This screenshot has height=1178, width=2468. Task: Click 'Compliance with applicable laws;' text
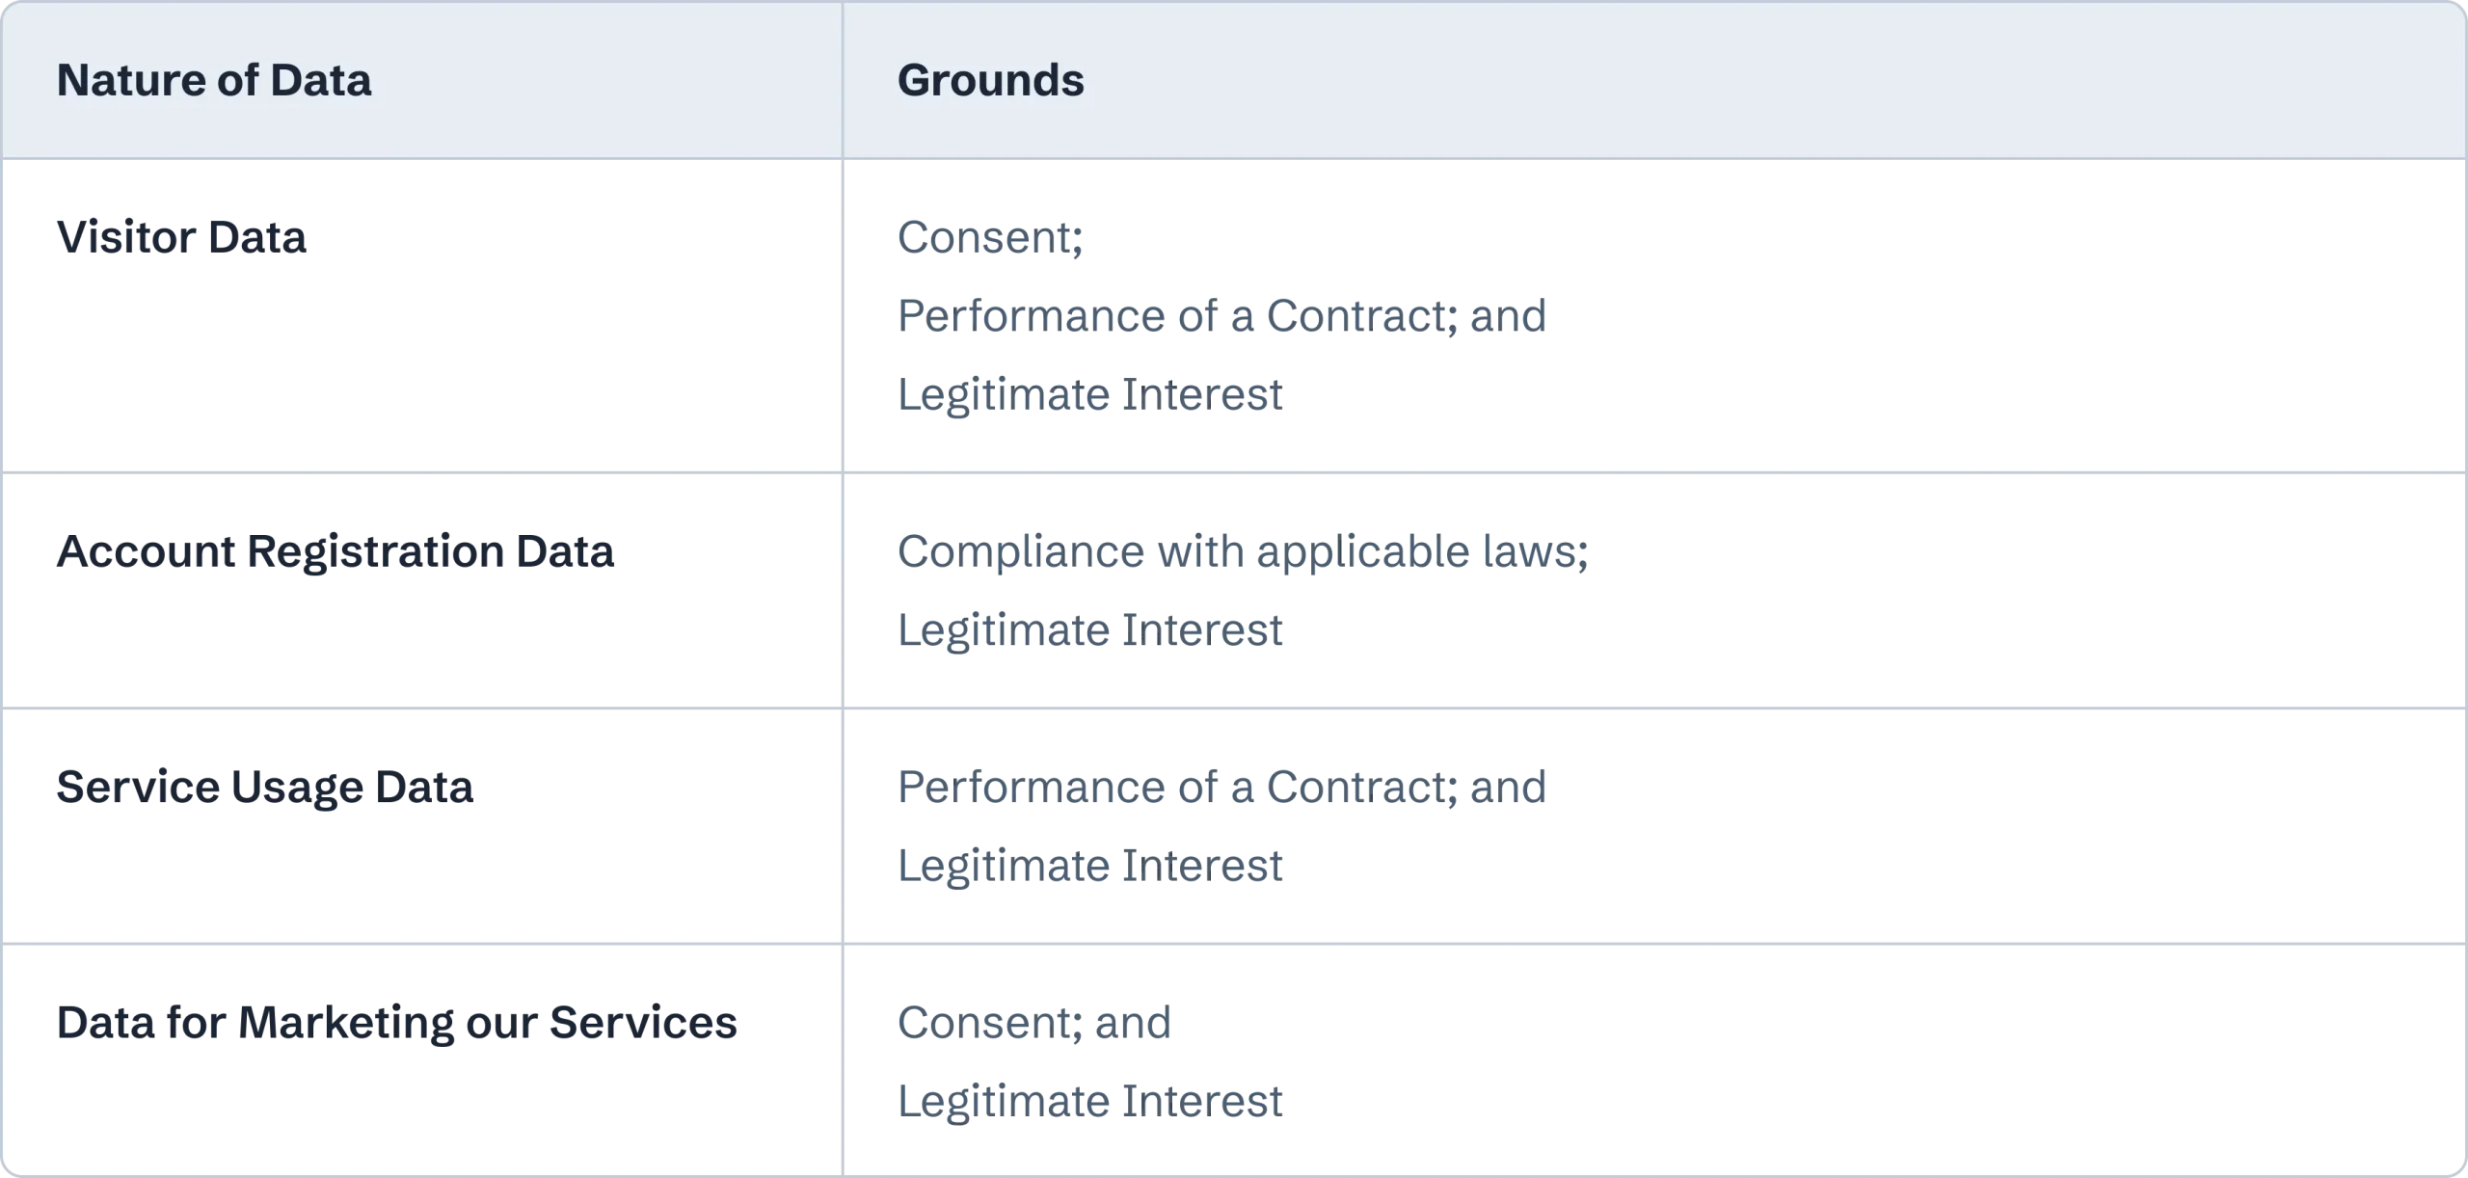click(1243, 552)
